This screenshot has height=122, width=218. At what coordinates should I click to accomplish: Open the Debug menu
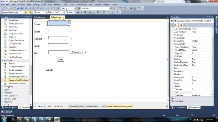pyautogui.click(x=36, y=5)
